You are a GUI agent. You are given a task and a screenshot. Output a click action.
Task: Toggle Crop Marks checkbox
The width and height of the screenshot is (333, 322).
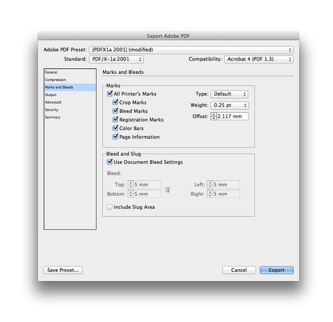(x=115, y=102)
